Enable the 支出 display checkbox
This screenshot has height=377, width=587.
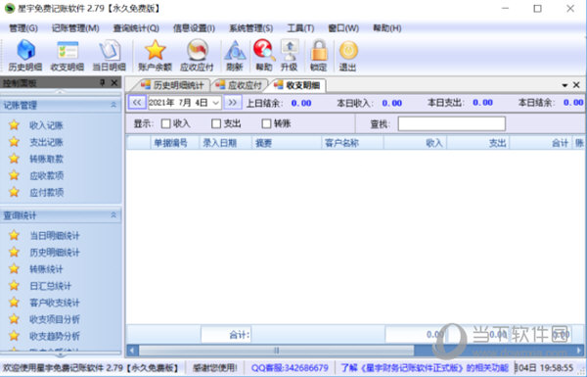point(216,123)
